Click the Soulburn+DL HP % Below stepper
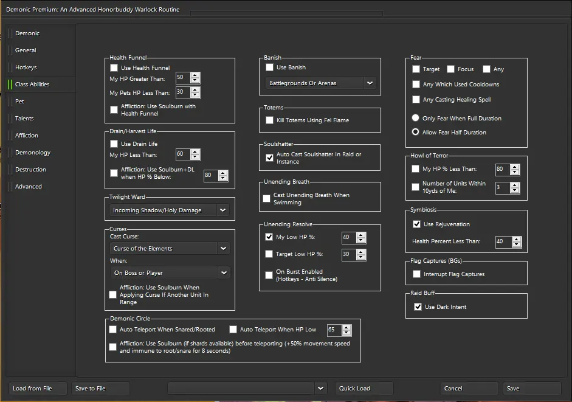Image resolution: width=572 pixels, height=402 pixels. point(223,176)
